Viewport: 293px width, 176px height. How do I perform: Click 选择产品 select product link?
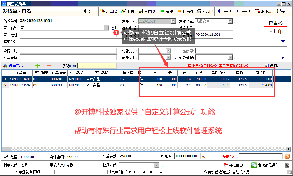pyautogui.click(x=13, y=66)
